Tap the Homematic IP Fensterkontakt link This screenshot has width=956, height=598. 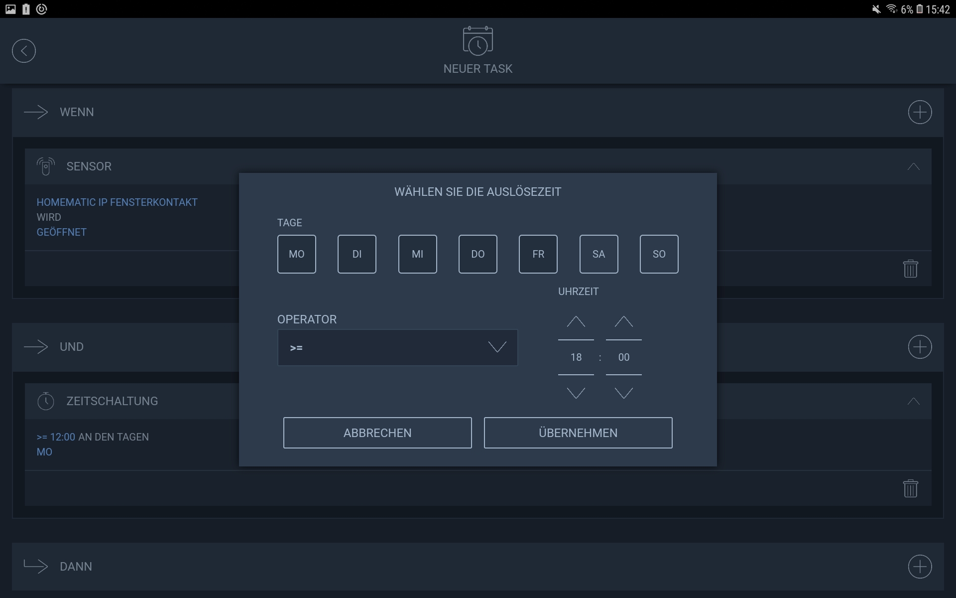tap(117, 202)
